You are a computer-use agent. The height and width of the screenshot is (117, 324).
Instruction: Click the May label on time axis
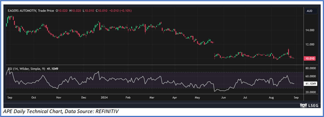(198, 98)
